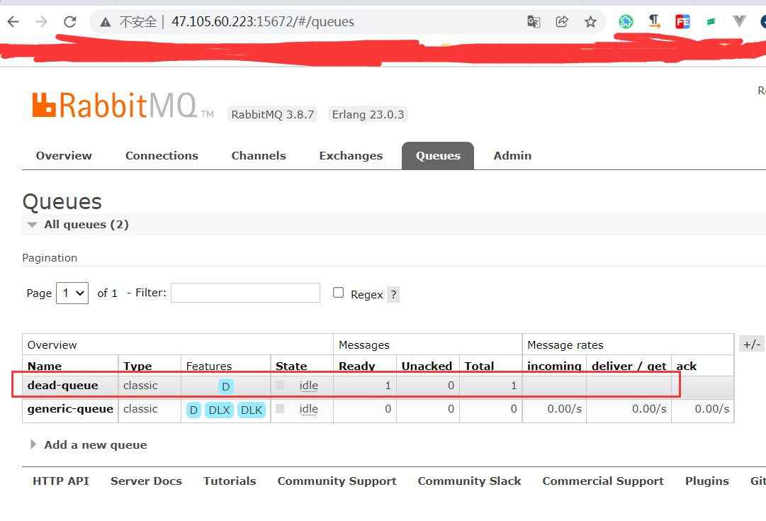The image size is (766, 521).
Task: Click the question mark help icon beside Regex
Action: [394, 294]
